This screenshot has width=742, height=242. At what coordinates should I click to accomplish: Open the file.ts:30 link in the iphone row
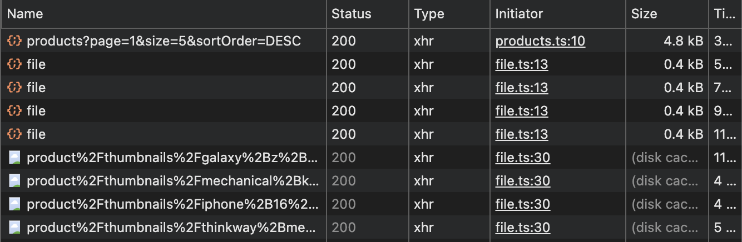point(522,204)
